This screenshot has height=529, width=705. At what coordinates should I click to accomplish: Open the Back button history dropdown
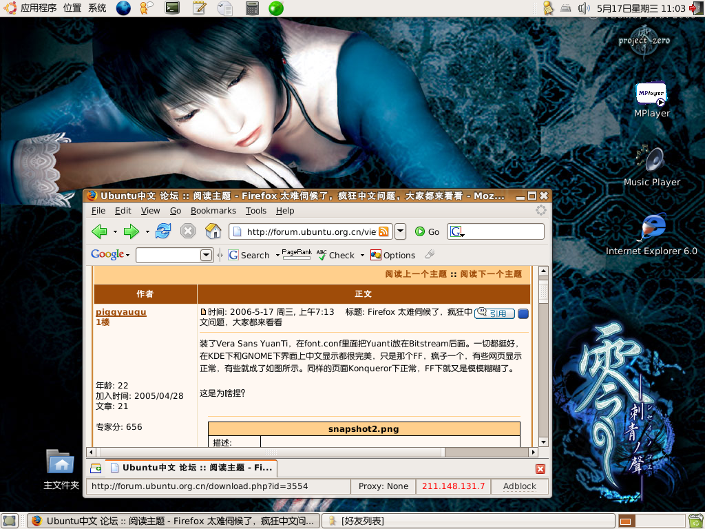click(115, 231)
